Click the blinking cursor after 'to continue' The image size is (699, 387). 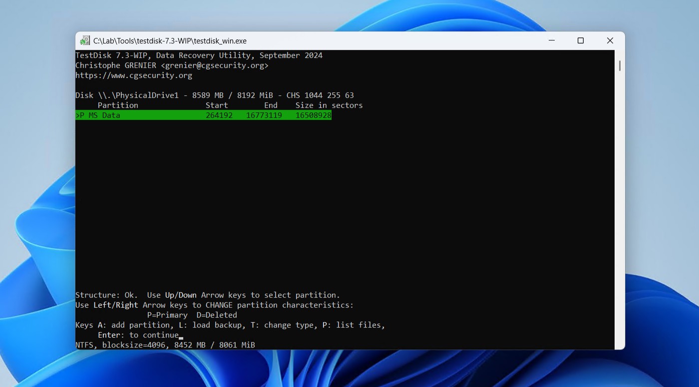tap(181, 338)
